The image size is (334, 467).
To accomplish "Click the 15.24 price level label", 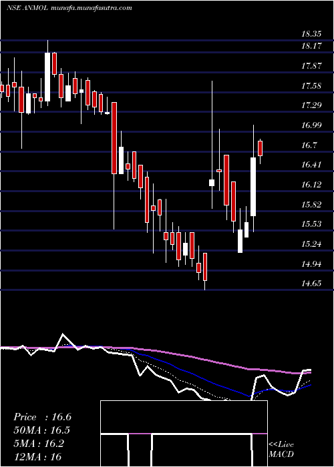I will (x=311, y=244).
